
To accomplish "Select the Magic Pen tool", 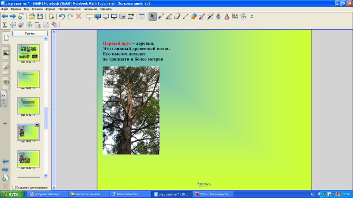I will pos(210,17).
